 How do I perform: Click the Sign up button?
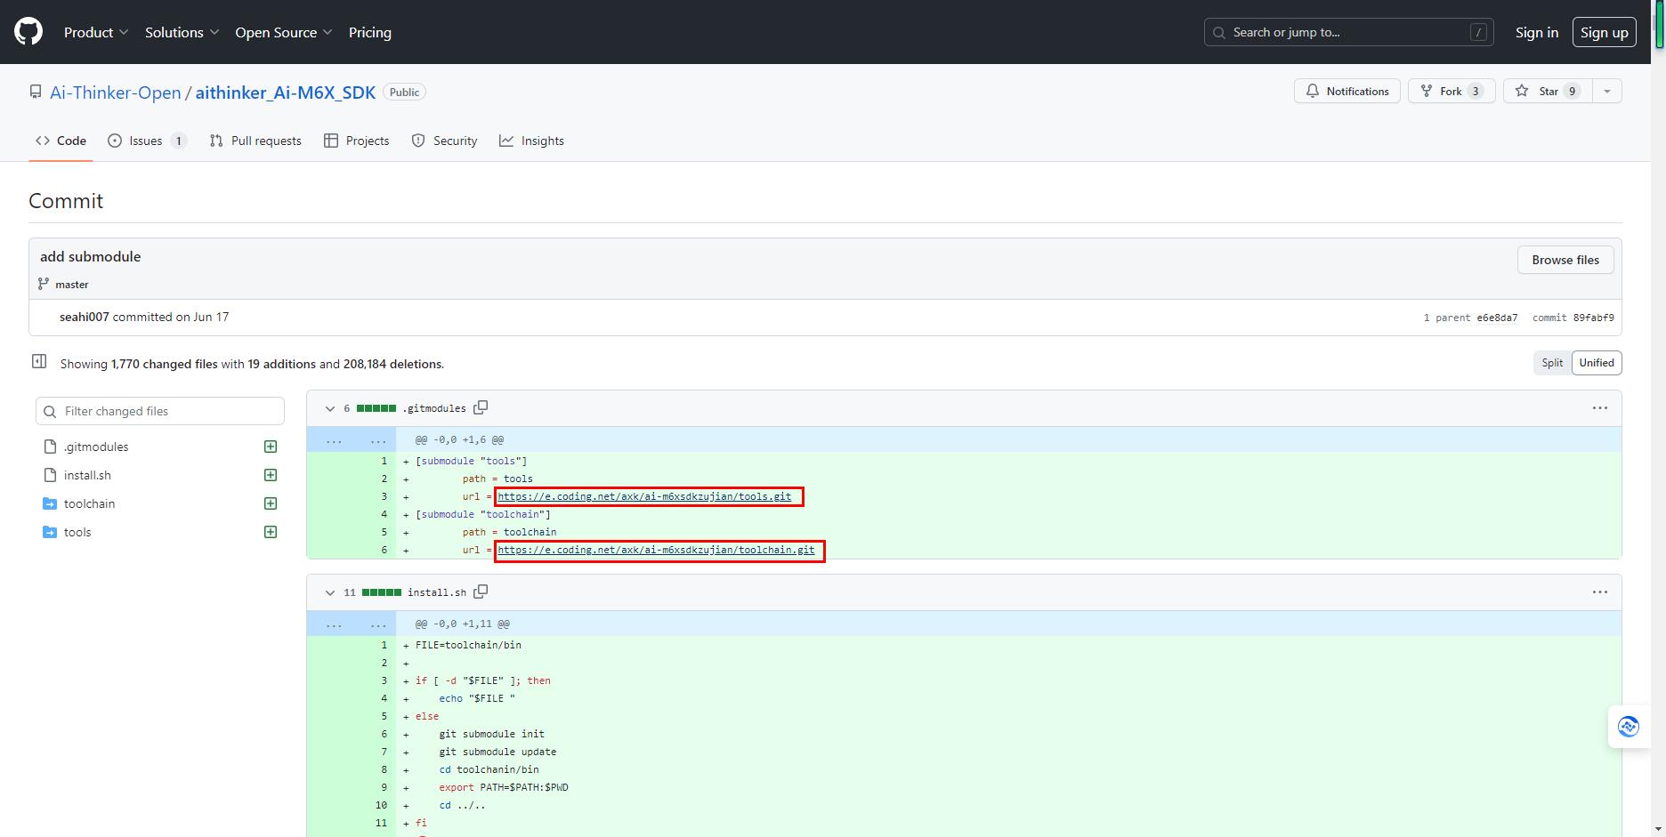click(1604, 32)
